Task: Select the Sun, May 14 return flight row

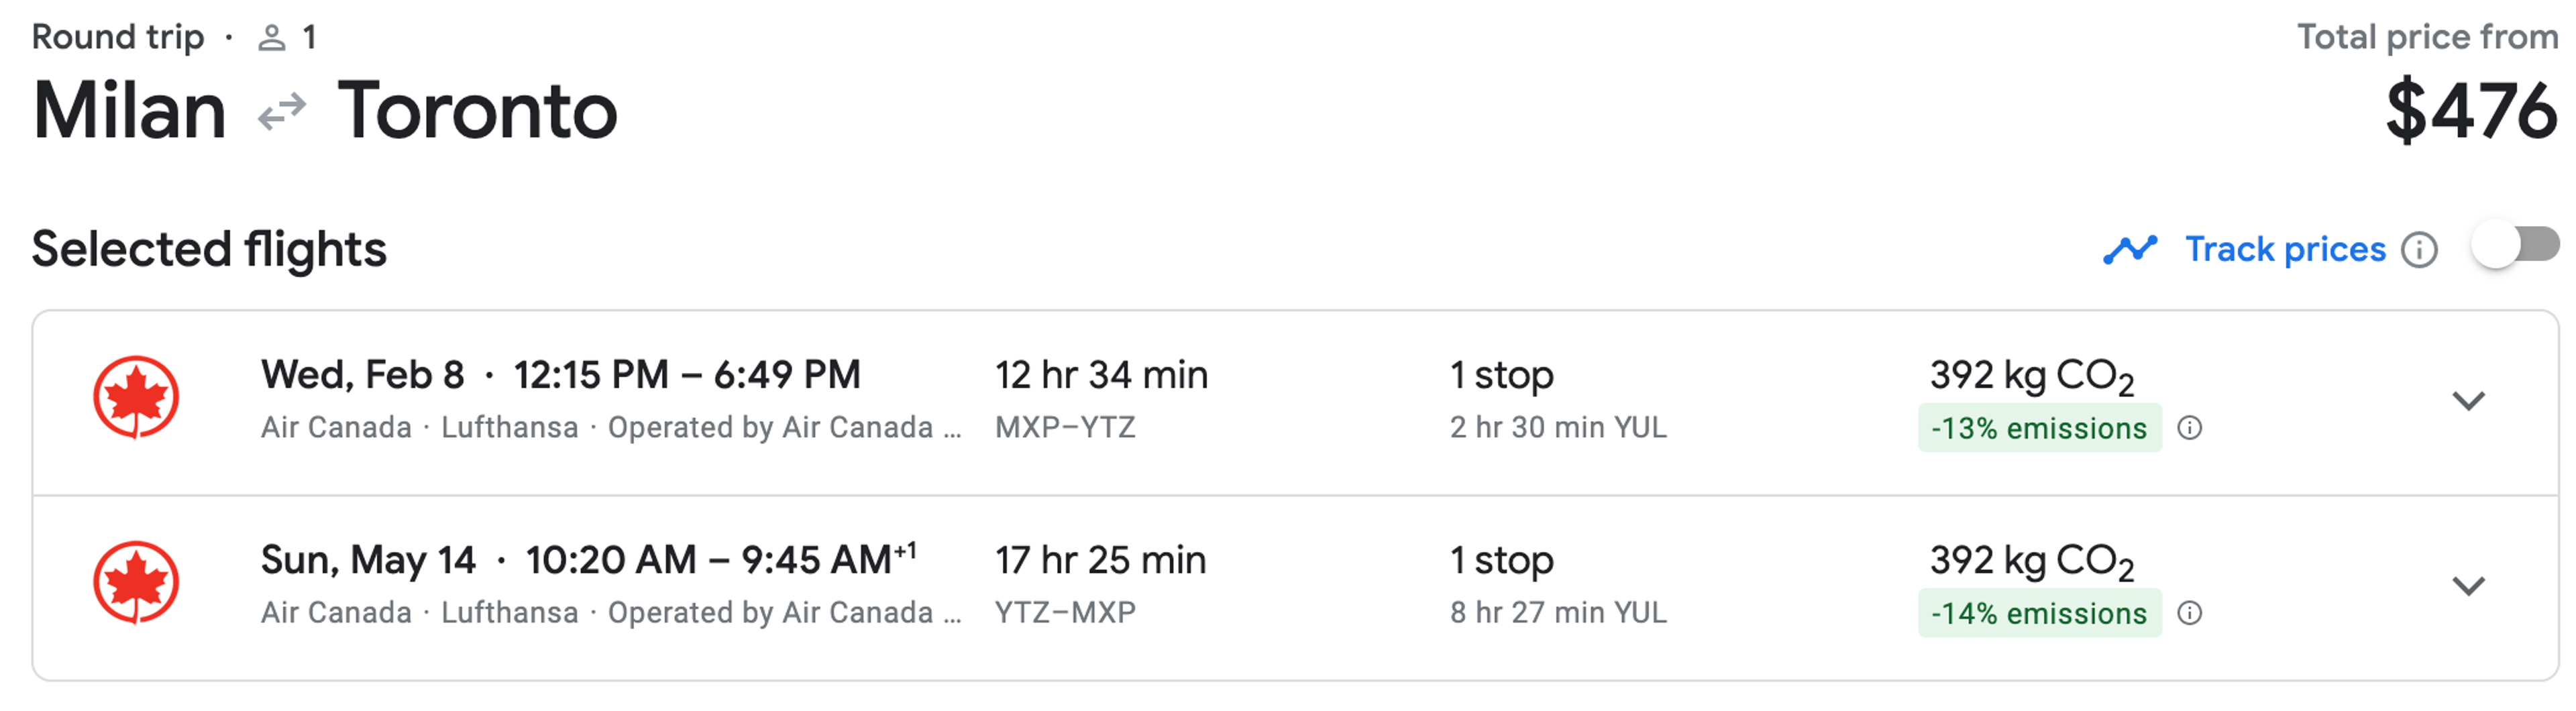Action: pos(1295,589)
